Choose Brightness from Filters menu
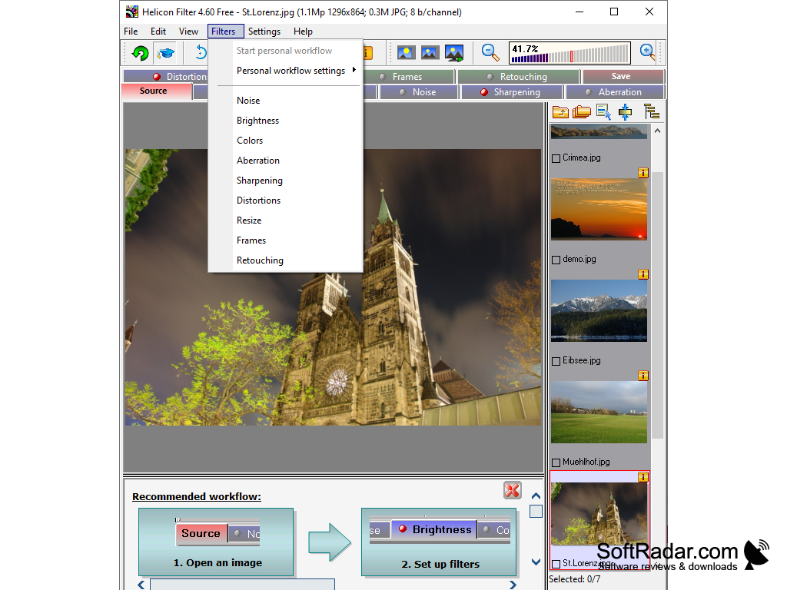Viewport: 787px width, 590px height. pos(257,121)
